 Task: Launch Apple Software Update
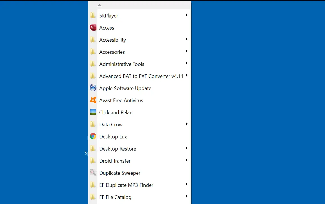click(x=139, y=88)
